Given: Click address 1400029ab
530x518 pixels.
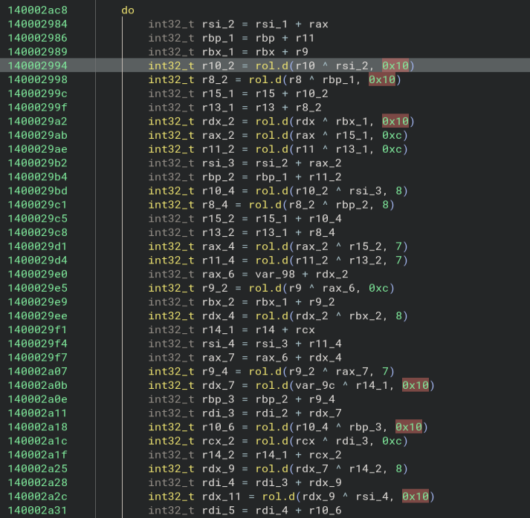Looking at the screenshot, I should click(x=37, y=135).
